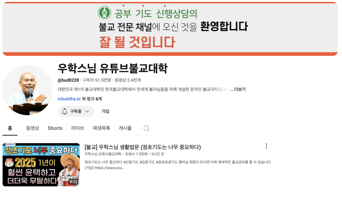
Task: Go to the 게시물 tab
Action: coord(125,128)
